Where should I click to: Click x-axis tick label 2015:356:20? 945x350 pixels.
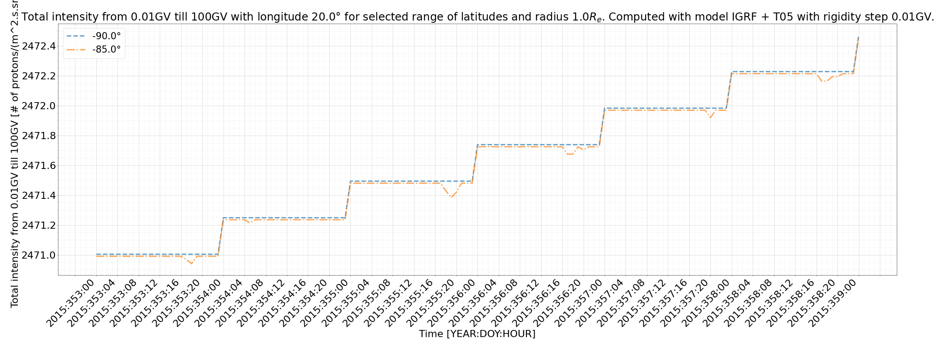tap(558, 303)
